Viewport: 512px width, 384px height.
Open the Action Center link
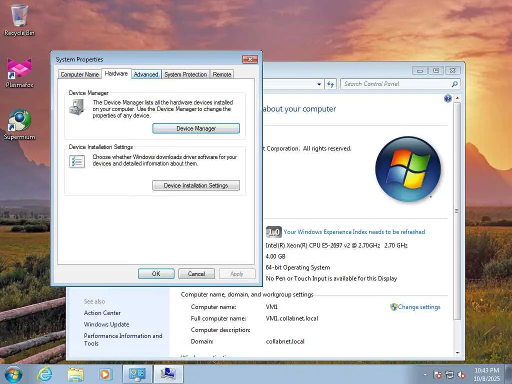[102, 313]
